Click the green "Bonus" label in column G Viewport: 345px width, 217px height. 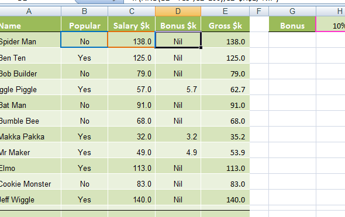click(x=292, y=24)
